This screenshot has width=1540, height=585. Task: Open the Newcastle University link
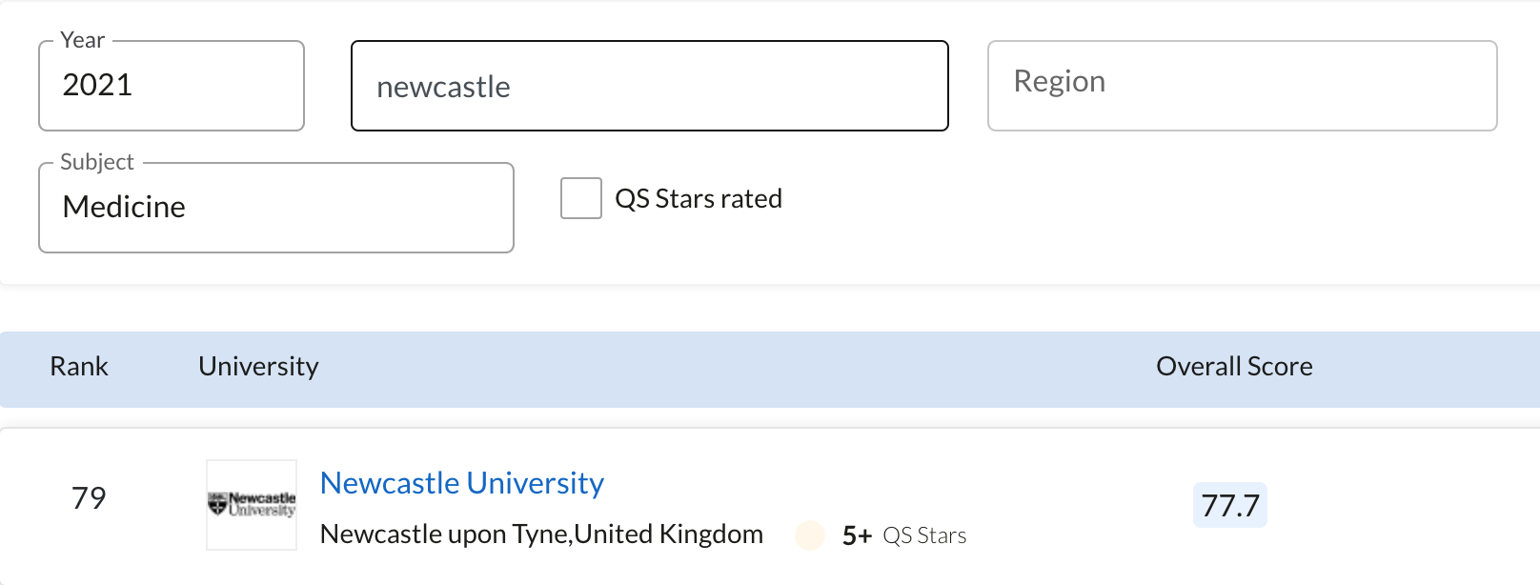coord(462,483)
